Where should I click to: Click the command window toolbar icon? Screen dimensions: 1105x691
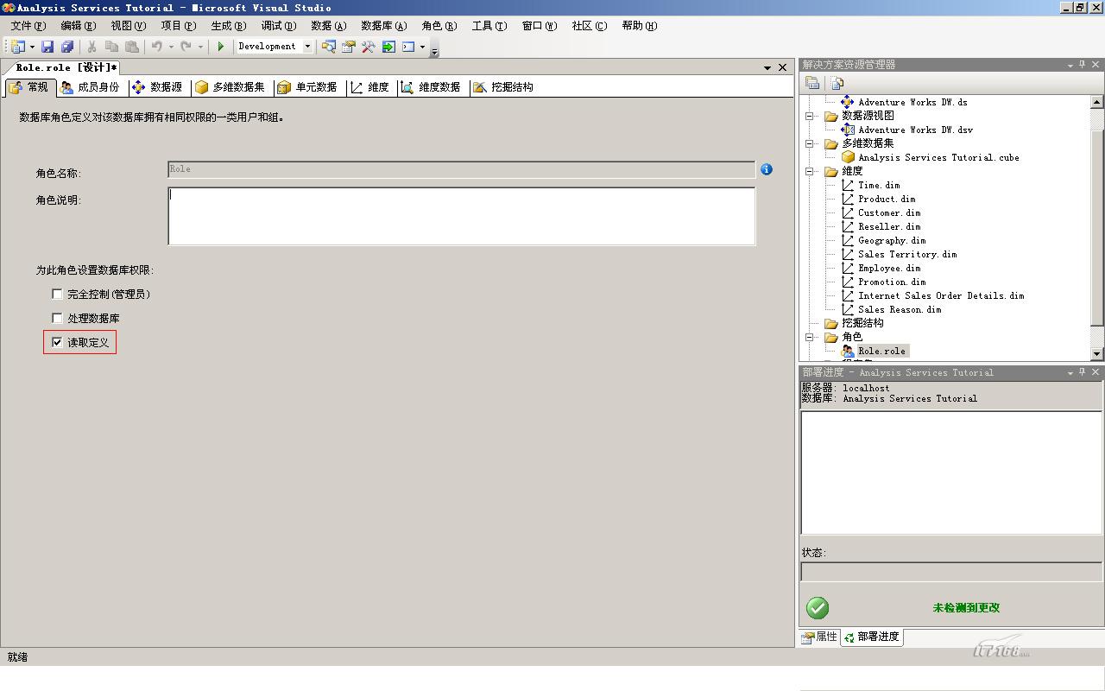[408, 47]
